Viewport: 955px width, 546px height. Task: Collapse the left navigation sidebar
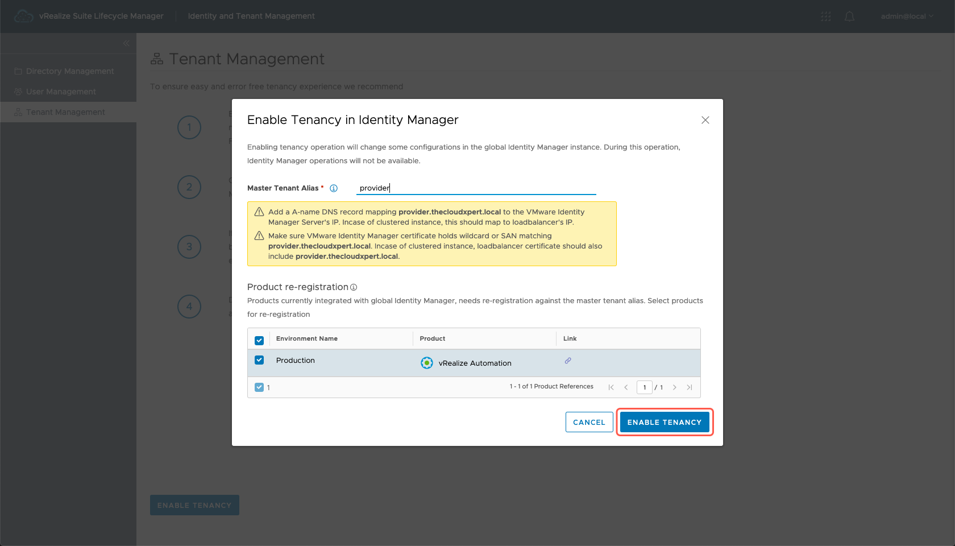(x=126, y=43)
